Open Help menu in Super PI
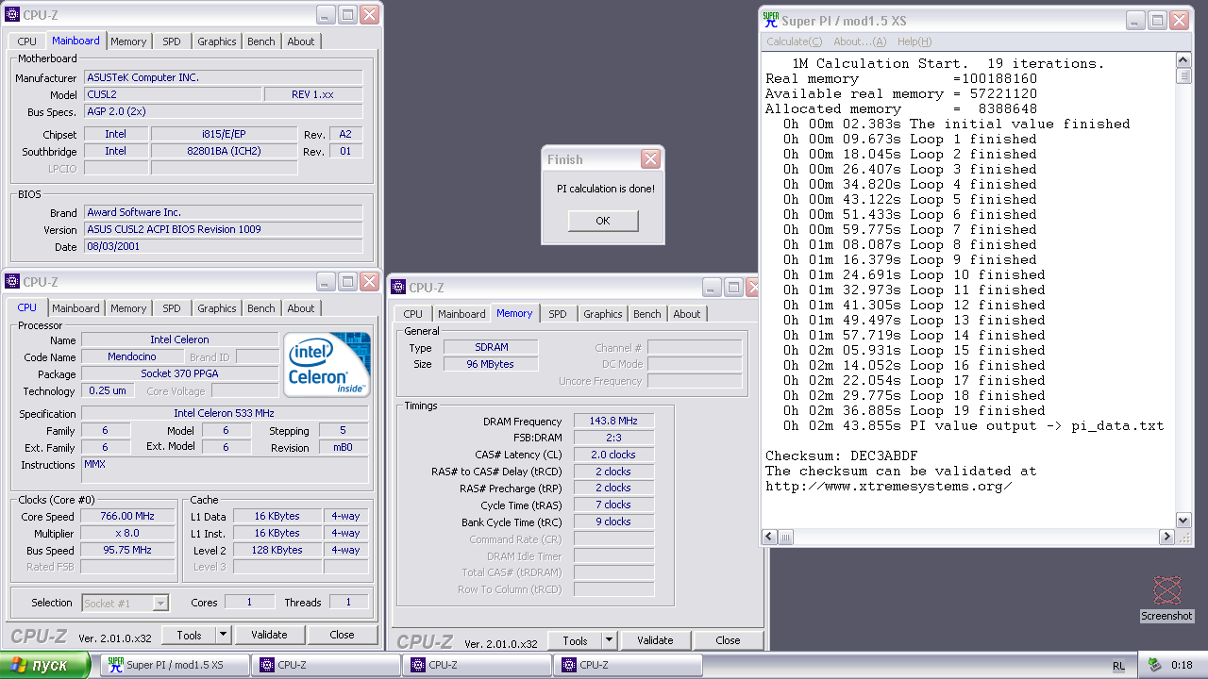The width and height of the screenshot is (1208, 679). [914, 41]
